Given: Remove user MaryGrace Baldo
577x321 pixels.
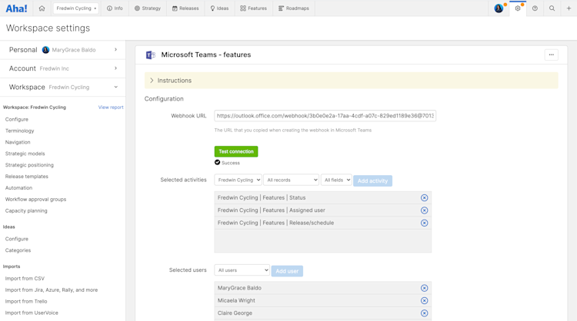Looking at the screenshot, I should click(424, 288).
